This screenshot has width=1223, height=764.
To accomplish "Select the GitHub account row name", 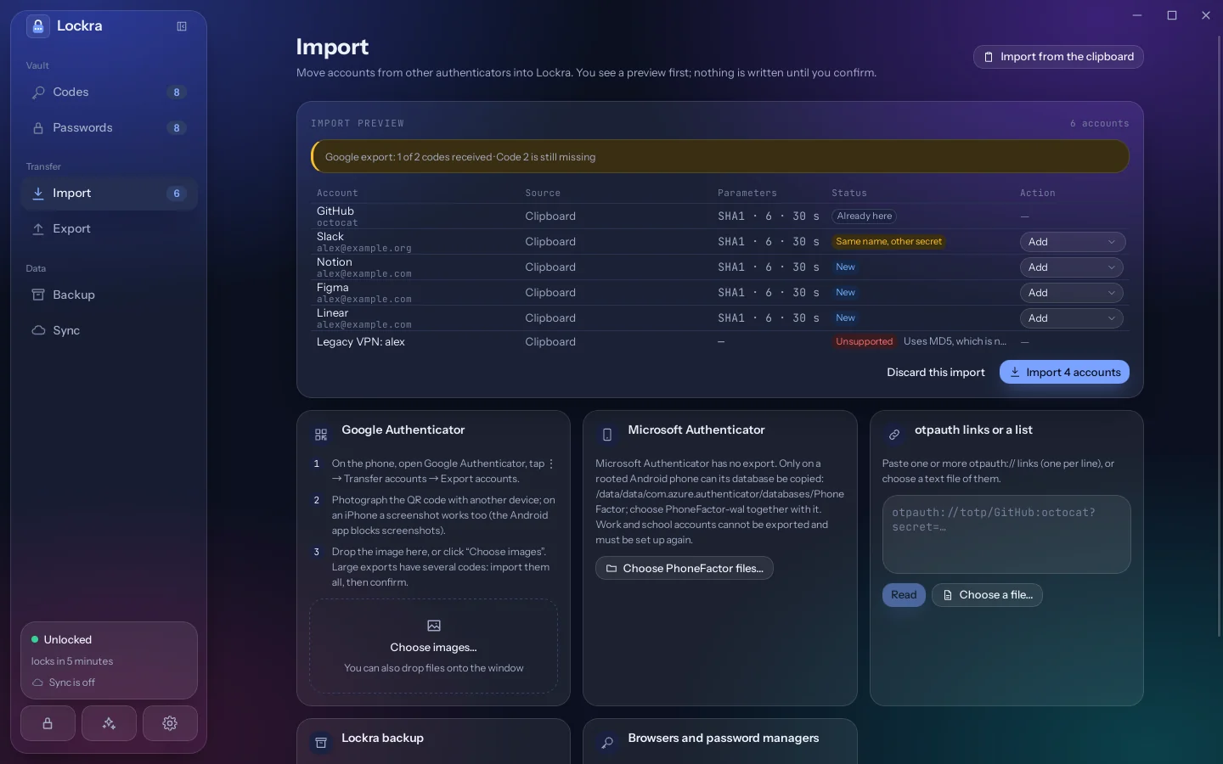I will click(335, 211).
